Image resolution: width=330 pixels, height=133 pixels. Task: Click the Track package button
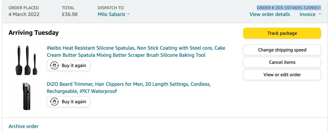[x=282, y=33]
